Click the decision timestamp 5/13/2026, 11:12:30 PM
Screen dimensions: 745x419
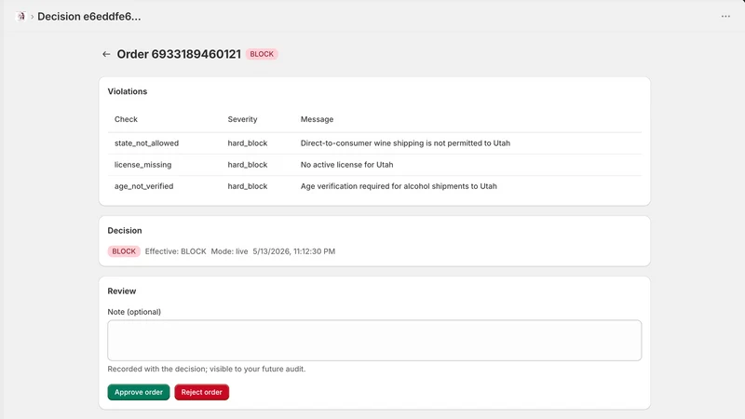coord(294,251)
